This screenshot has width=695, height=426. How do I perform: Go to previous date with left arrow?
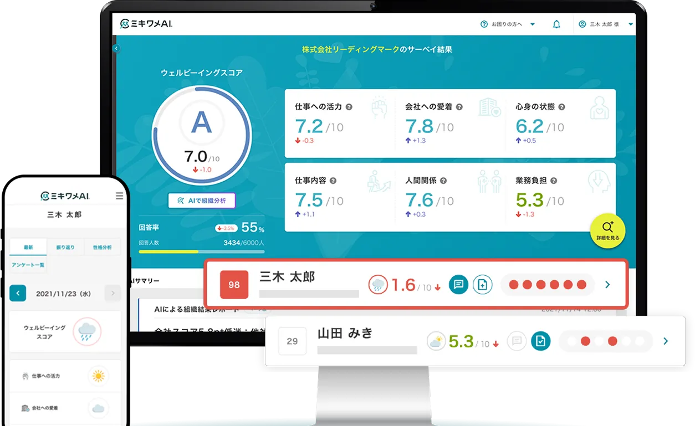point(18,293)
